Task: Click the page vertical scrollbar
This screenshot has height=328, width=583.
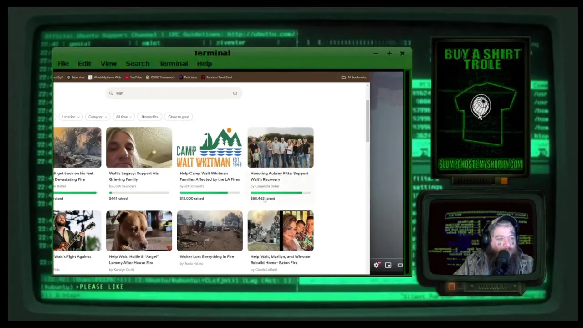Action: pos(368,121)
